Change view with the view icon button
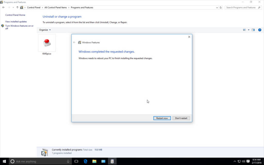Viewport: 264px width, 165px height. click(244, 30)
